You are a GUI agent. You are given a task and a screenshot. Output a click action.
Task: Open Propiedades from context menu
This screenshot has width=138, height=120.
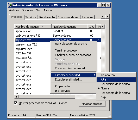(x=73, y=86)
